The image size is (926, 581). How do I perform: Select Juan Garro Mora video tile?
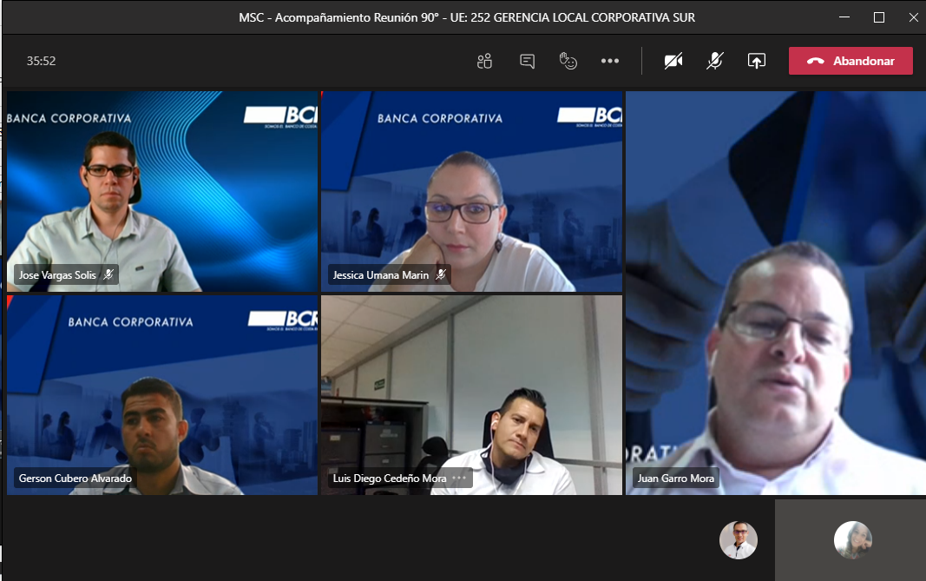click(x=775, y=293)
